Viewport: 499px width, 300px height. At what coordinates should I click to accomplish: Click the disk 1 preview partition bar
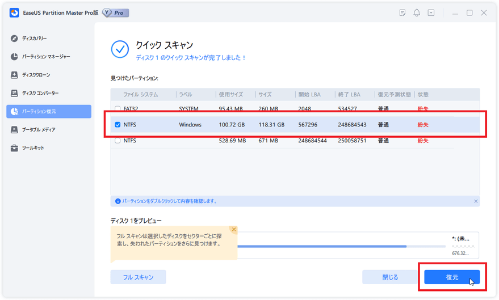(x=341, y=246)
